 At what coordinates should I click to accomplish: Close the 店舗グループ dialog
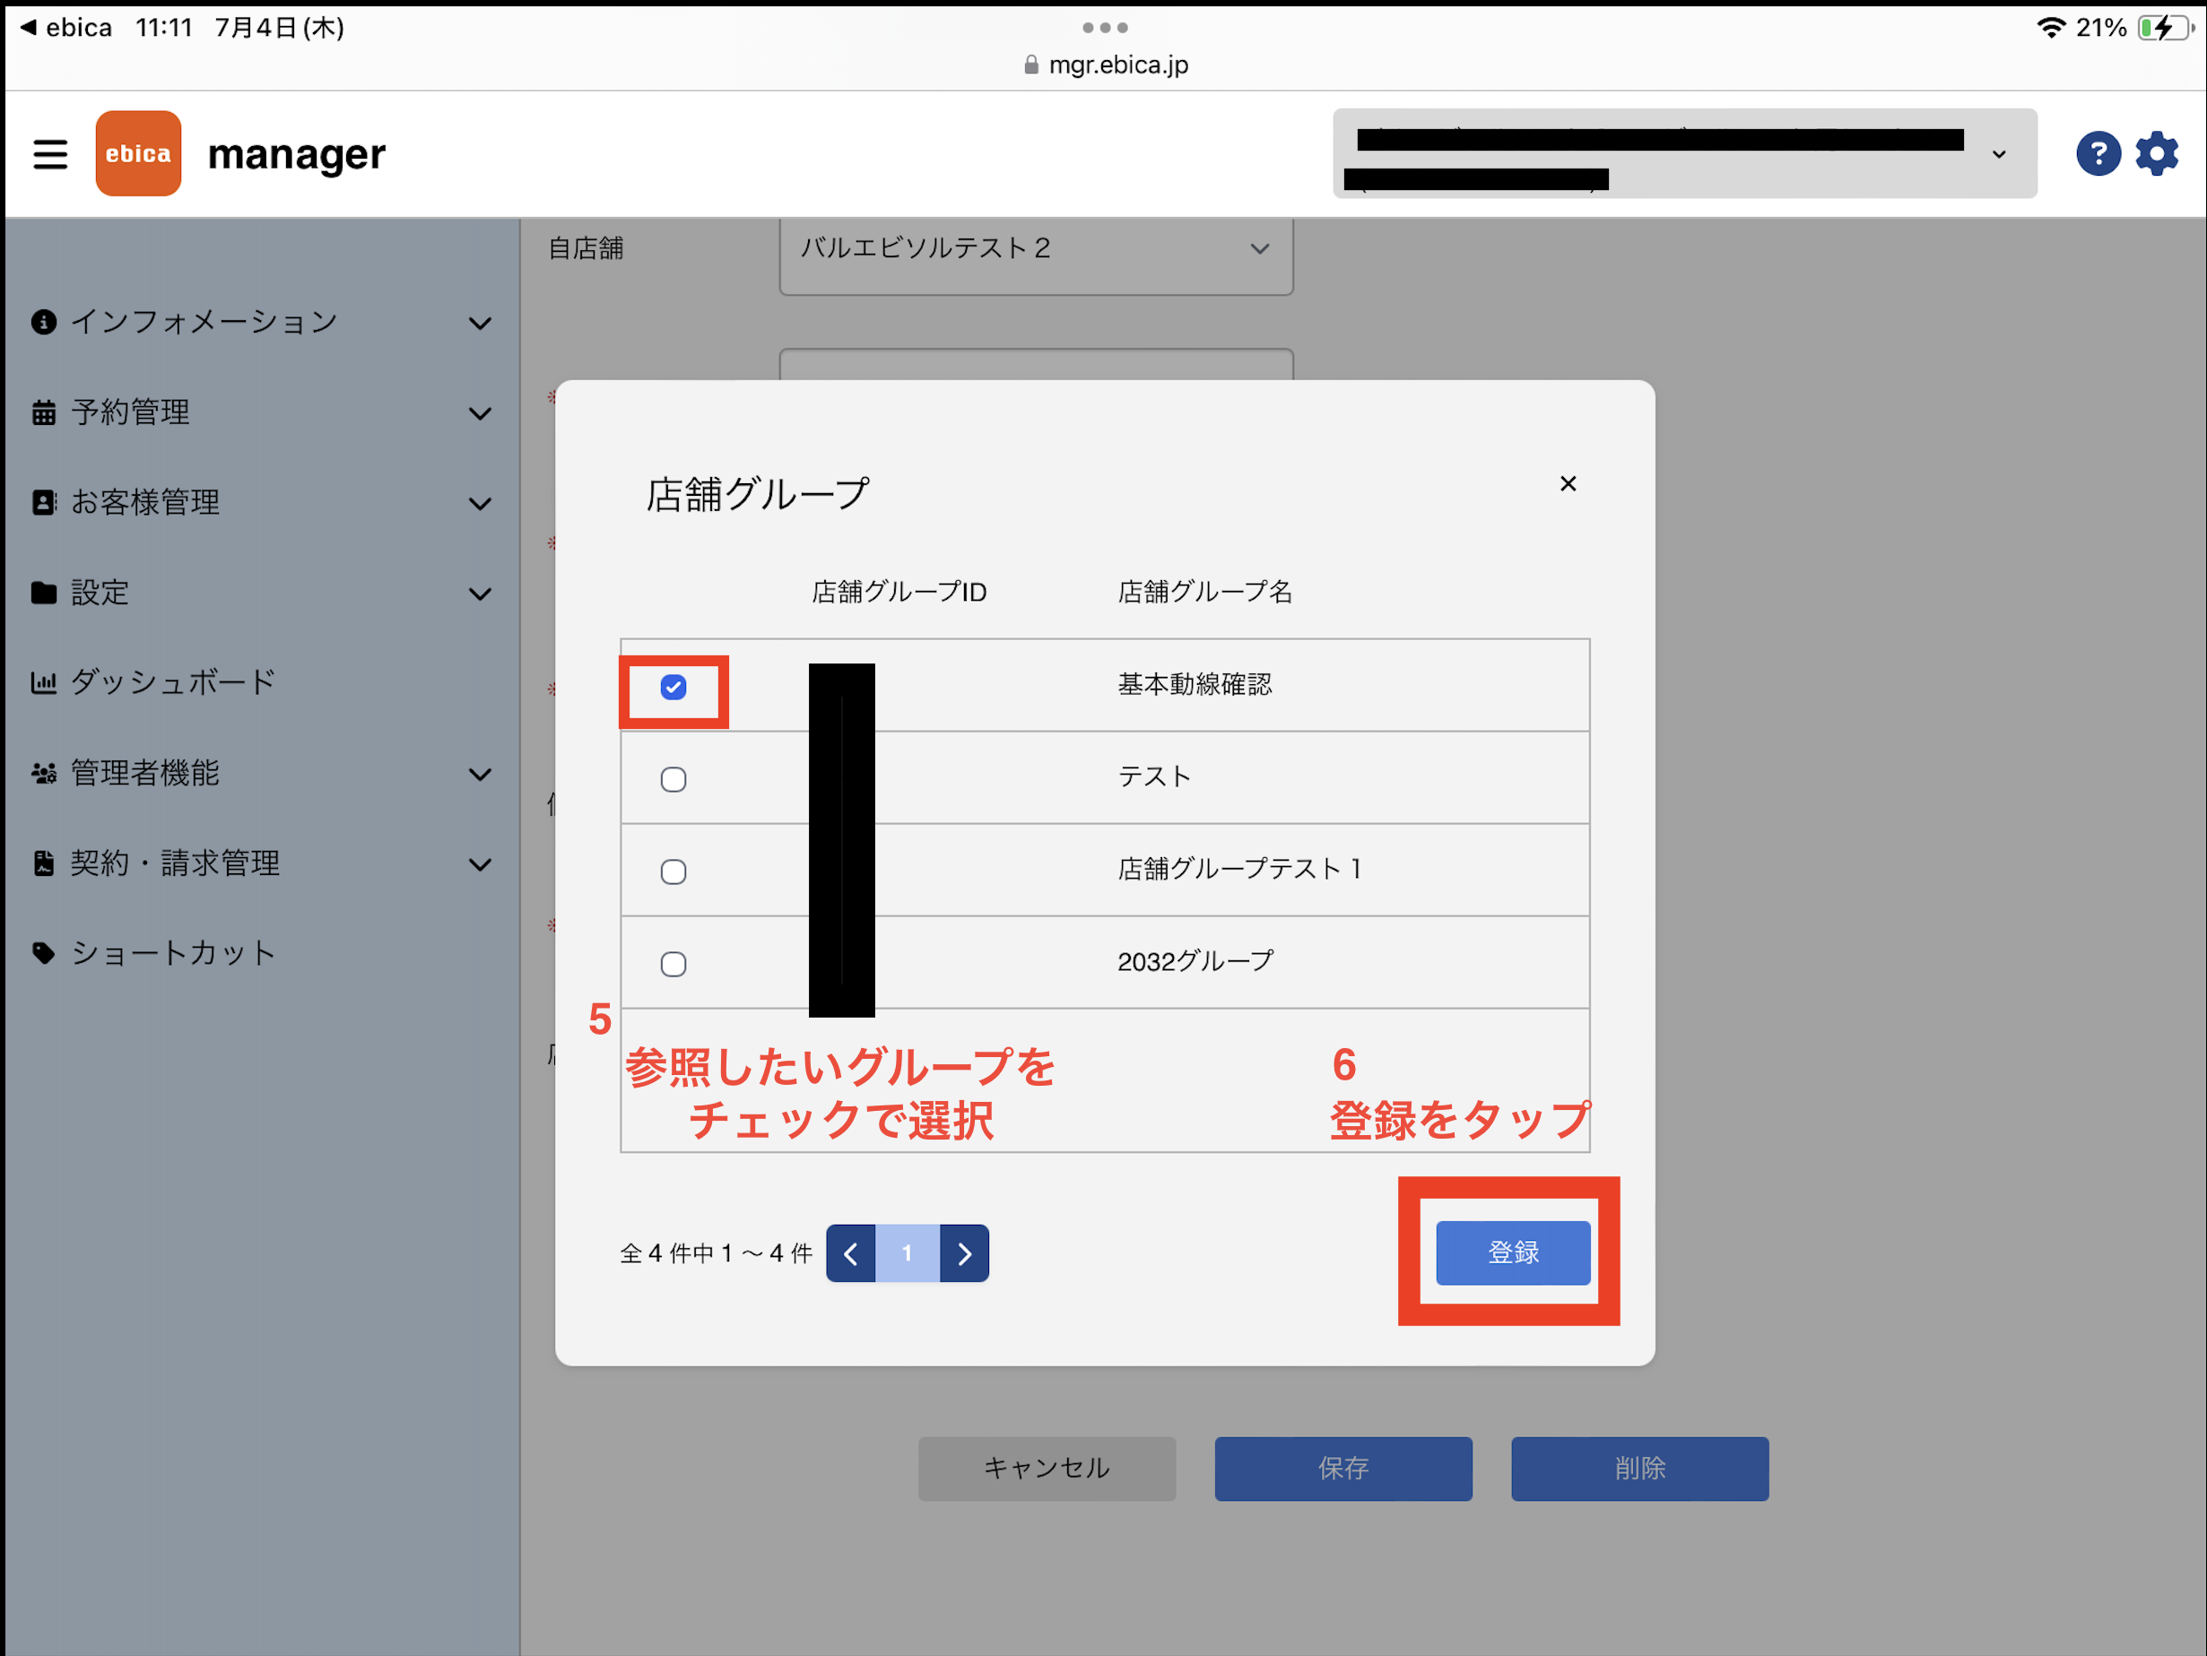[x=1568, y=484]
